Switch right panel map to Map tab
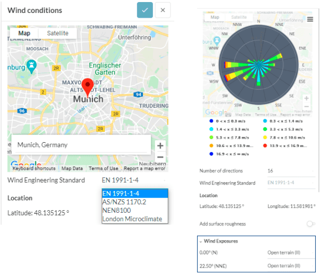This screenshot has height=274, width=321. 215,17
